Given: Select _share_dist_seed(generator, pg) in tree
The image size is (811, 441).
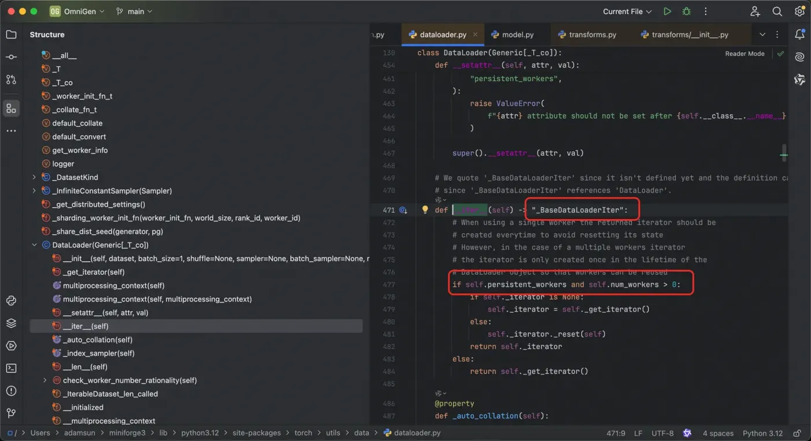Looking at the screenshot, I should 107,231.
